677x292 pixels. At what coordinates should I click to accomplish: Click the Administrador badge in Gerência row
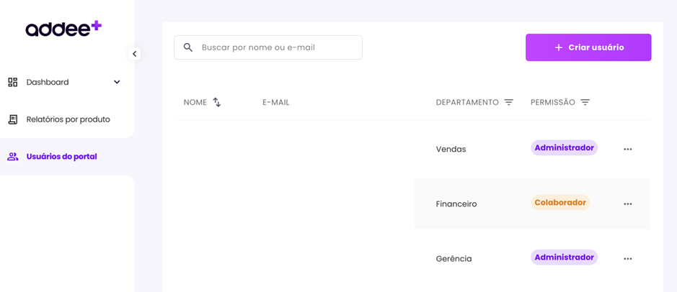click(564, 257)
